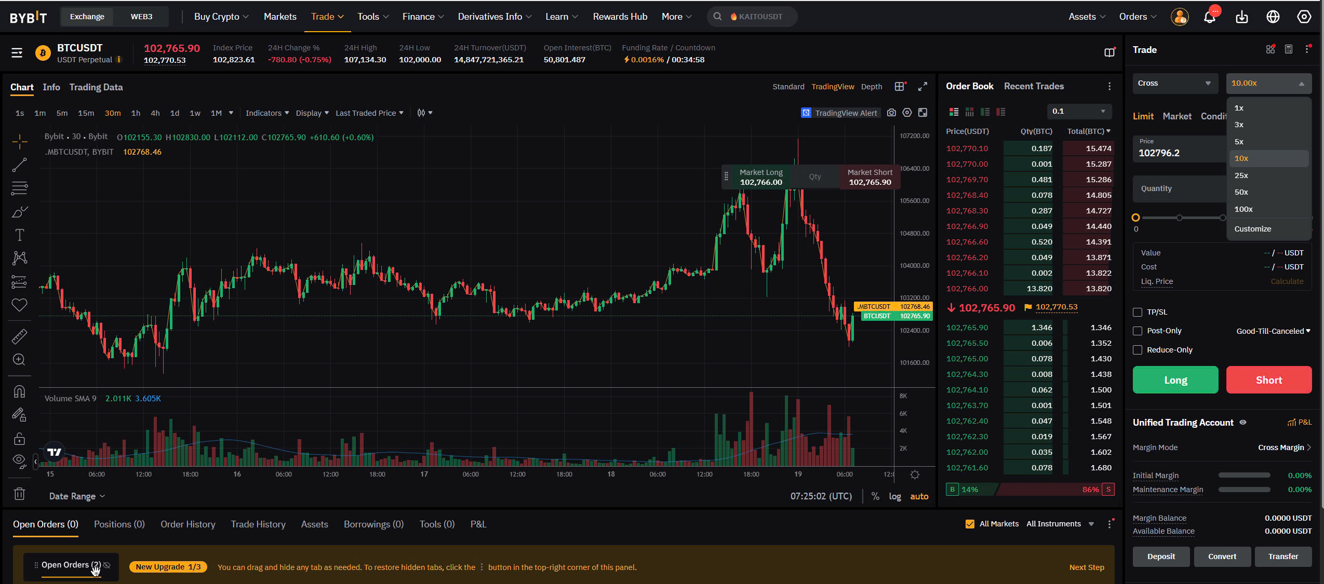Image resolution: width=1324 pixels, height=584 pixels.
Task: Select the Text annotation tool
Action: click(19, 235)
